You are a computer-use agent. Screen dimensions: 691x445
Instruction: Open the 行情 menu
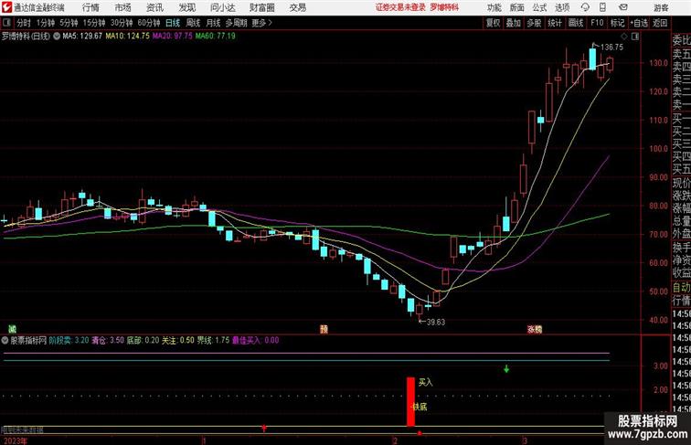90,7
